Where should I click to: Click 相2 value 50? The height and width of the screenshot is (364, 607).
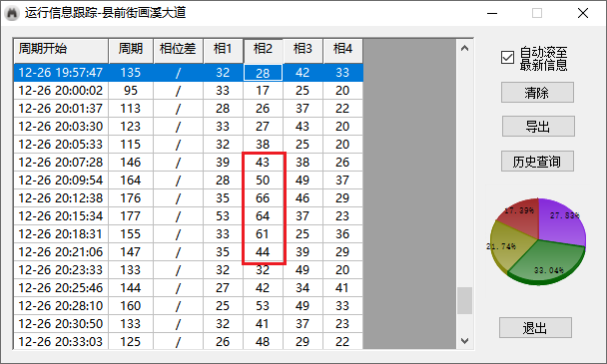(263, 181)
